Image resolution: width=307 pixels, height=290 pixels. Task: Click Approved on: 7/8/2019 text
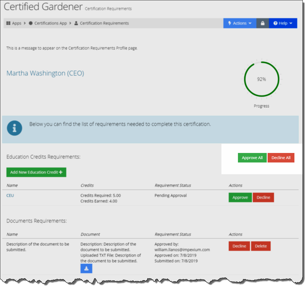coord(175,255)
